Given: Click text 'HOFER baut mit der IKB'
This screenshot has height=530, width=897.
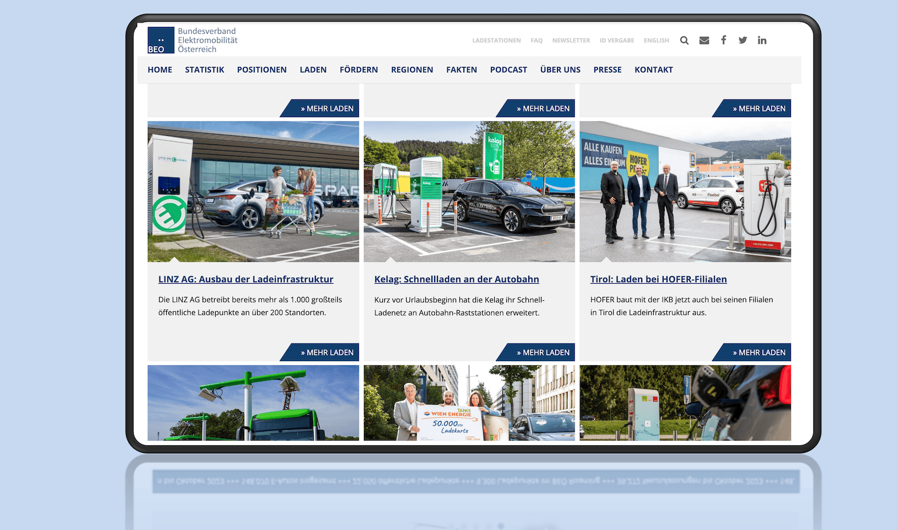Looking at the screenshot, I should pos(632,300).
